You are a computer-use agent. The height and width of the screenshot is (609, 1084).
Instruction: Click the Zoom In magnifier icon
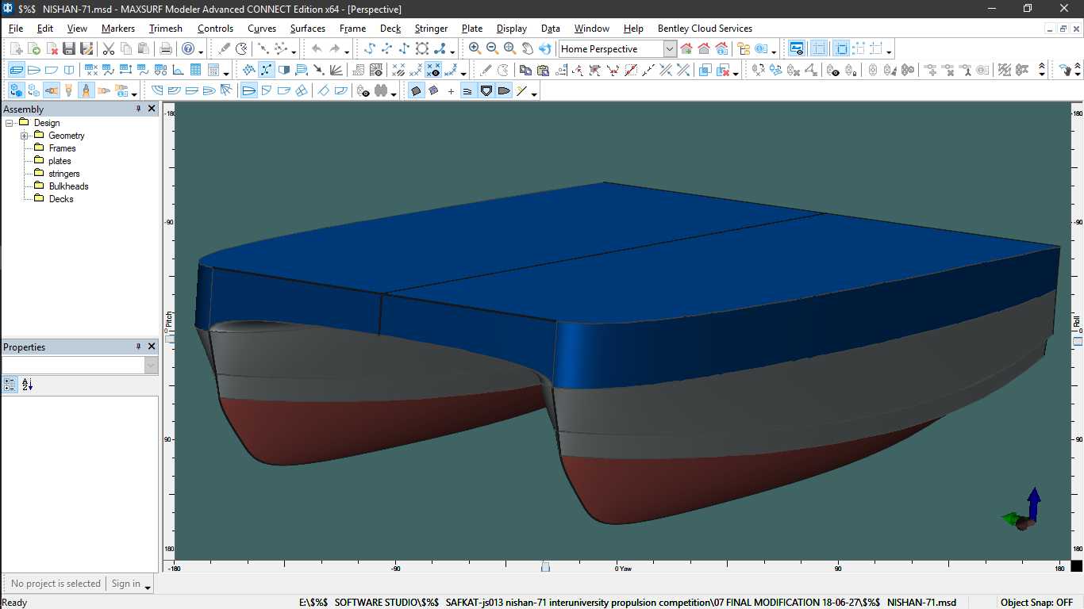pyautogui.click(x=475, y=49)
